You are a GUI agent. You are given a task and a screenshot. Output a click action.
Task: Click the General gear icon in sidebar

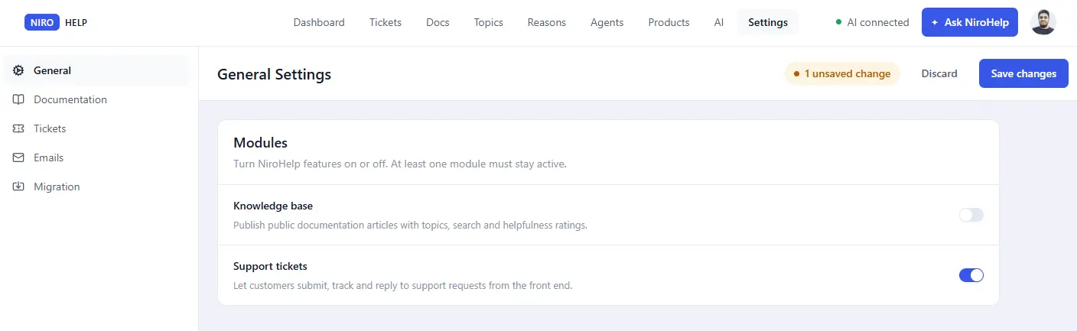18,70
